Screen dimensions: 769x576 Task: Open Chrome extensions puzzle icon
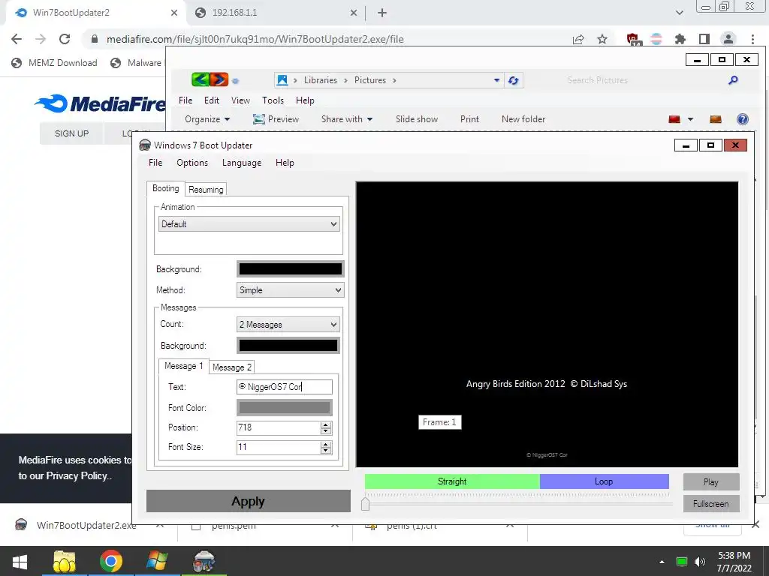click(x=680, y=39)
